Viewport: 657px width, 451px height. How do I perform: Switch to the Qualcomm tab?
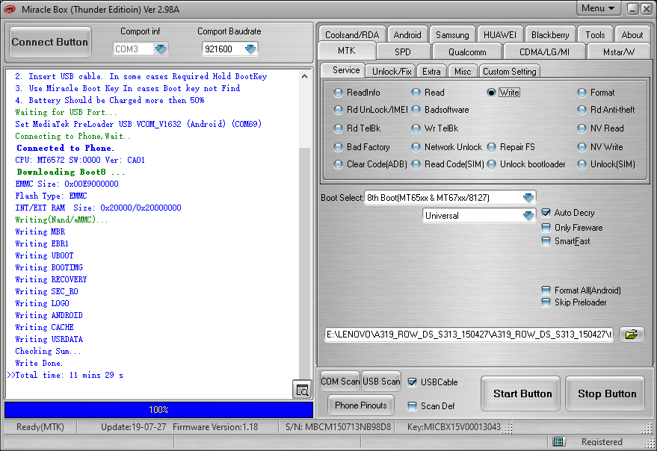click(467, 52)
